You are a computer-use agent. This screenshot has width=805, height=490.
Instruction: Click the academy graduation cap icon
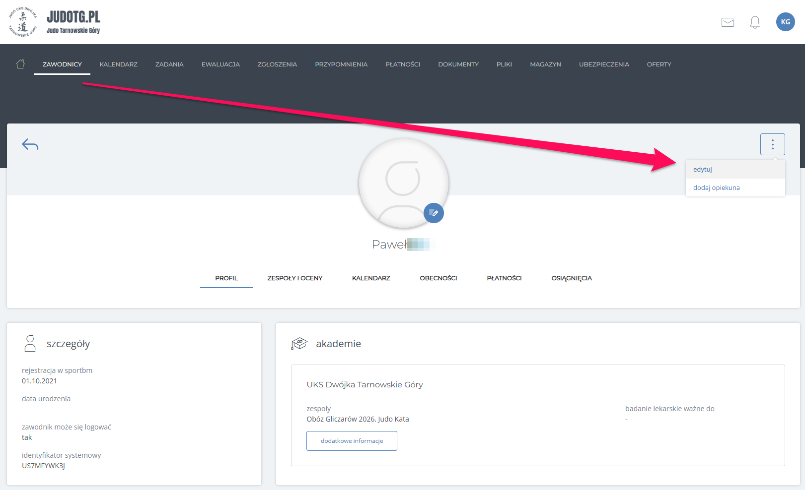tap(299, 343)
